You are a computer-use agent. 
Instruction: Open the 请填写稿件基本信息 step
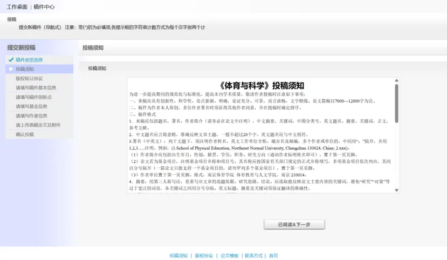click(x=36, y=87)
